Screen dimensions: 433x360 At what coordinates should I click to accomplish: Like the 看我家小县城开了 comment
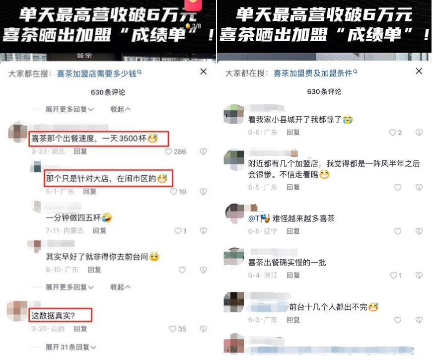click(392, 133)
